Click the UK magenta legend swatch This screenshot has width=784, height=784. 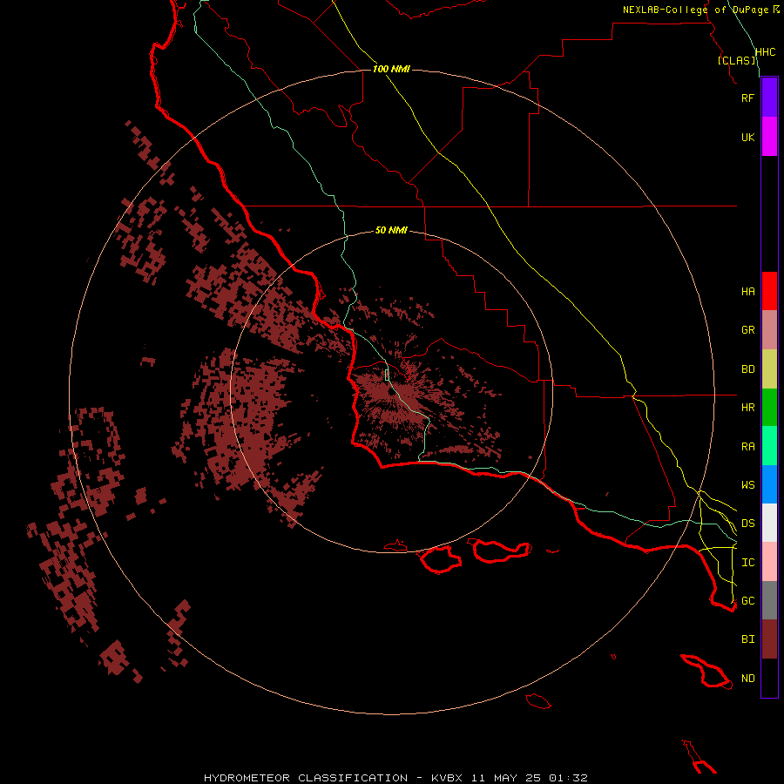769,137
